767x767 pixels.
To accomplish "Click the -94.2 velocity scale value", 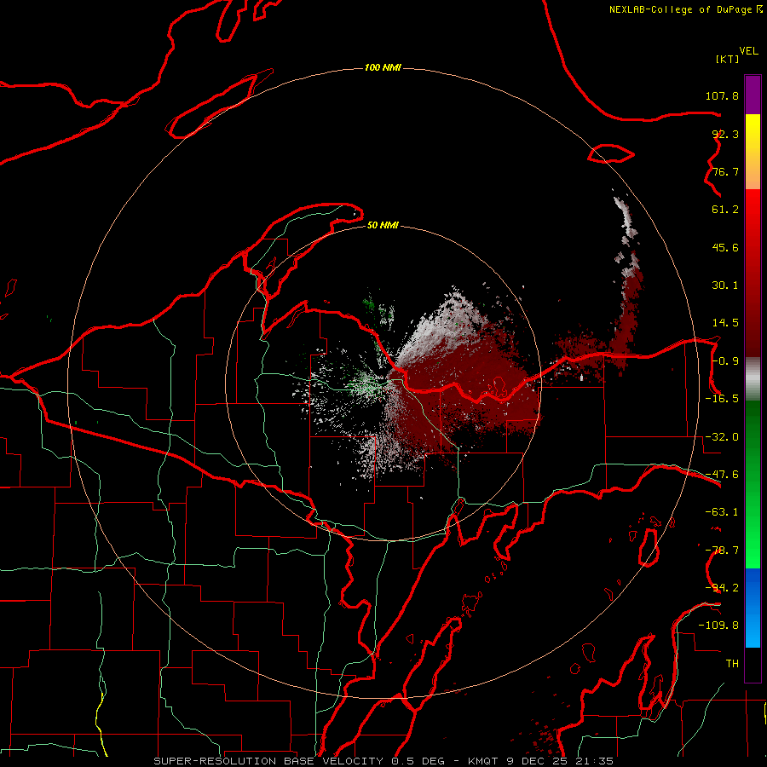I will coord(722,588).
